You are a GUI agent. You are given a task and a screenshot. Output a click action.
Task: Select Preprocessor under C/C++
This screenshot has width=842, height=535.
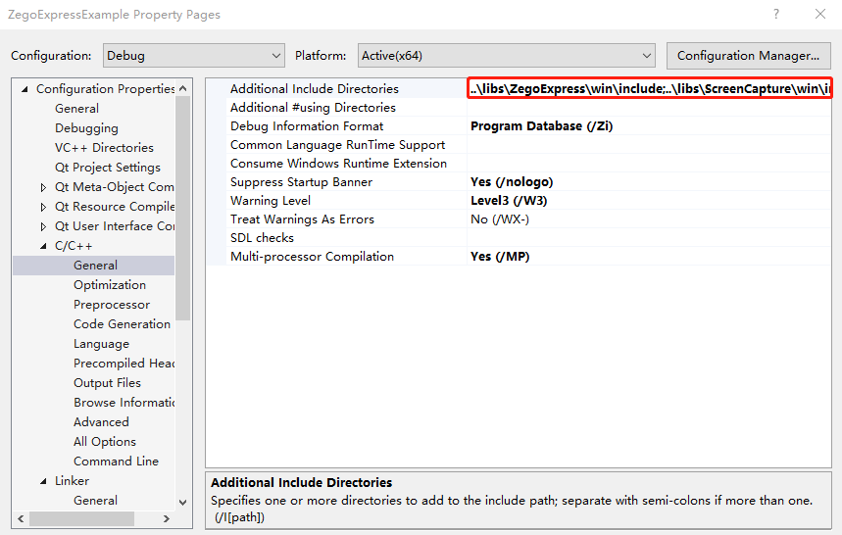pyautogui.click(x=112, y=305)
